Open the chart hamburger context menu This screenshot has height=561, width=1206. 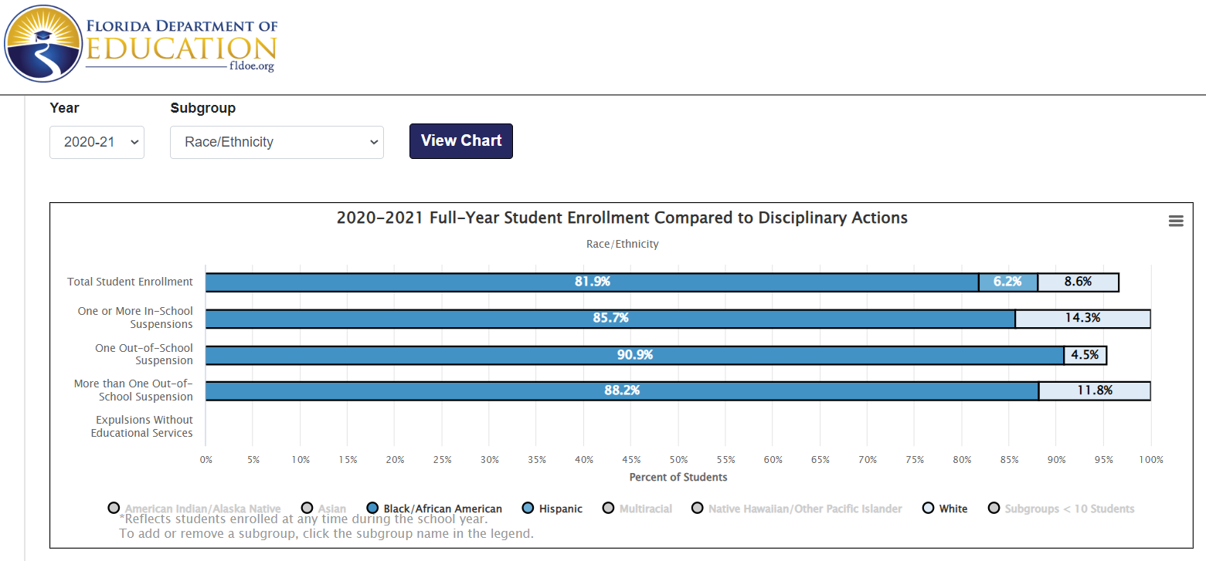pyautogui.click(x=1176, y=221)
